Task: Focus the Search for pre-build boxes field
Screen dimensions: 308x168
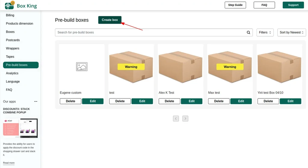Action: coord(154,32)
